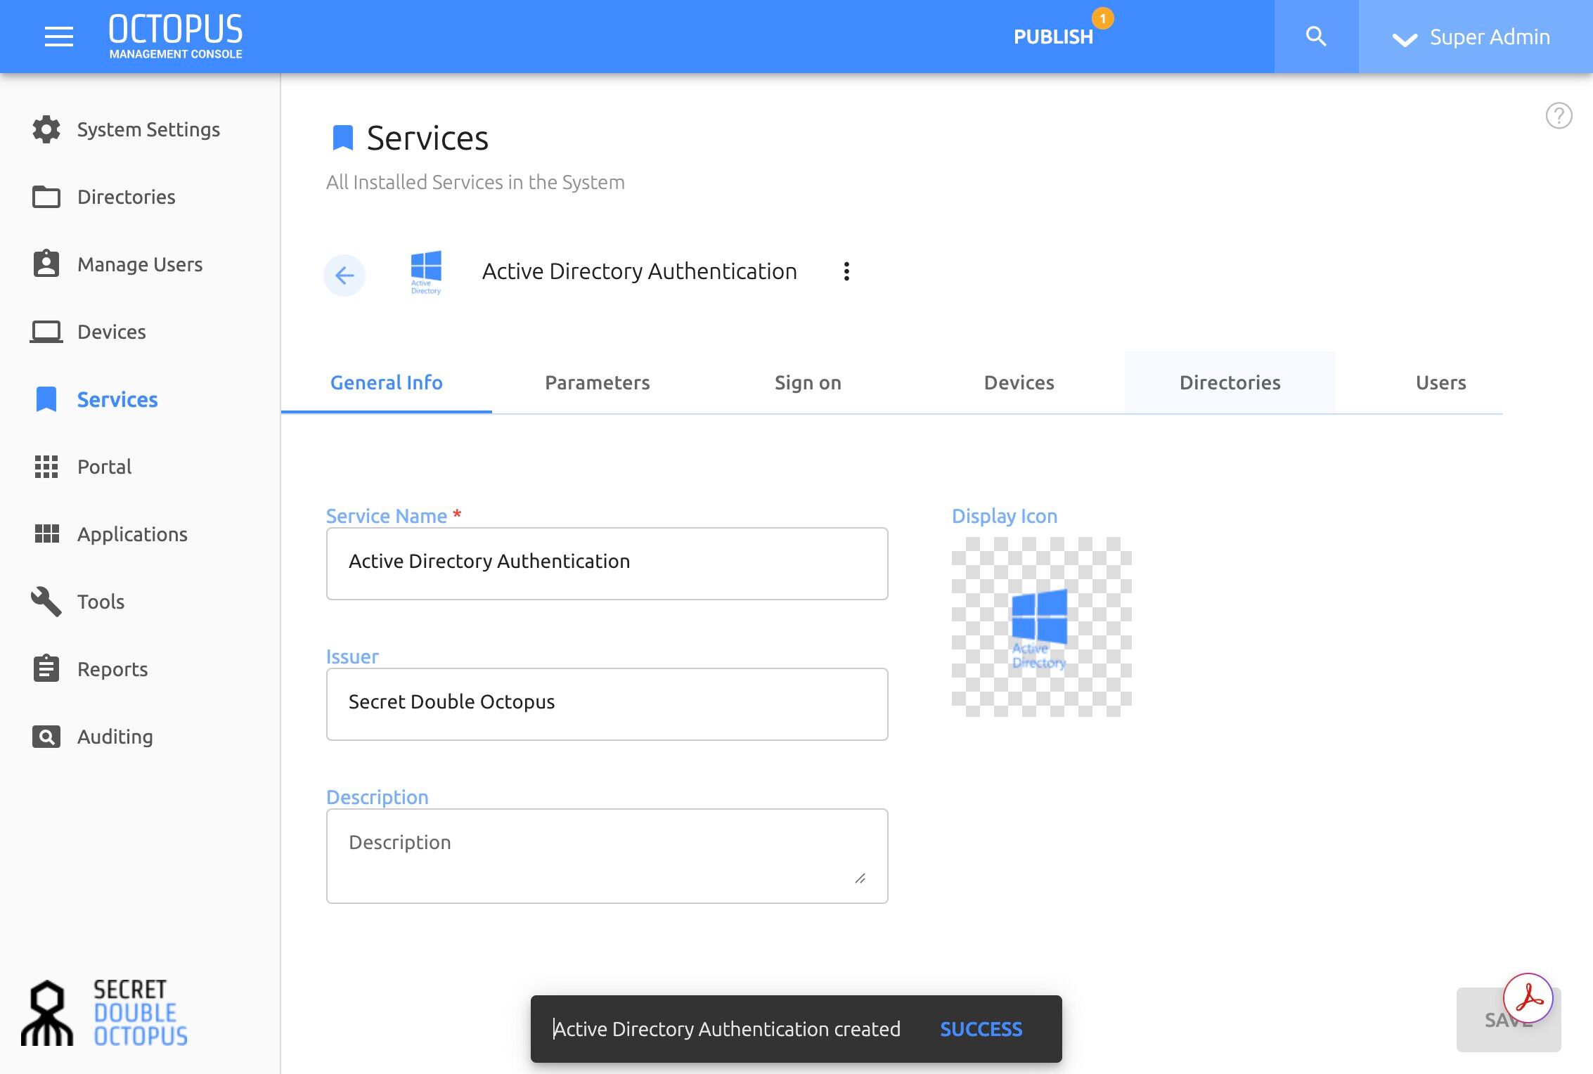Viewport: 1593px width, 1074px height.
Task: Select the Directories tab
Action: tap(1230, 382)
